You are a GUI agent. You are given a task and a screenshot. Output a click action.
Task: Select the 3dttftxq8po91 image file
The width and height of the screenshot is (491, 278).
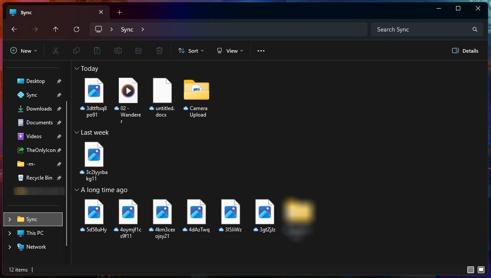(94, 98)
